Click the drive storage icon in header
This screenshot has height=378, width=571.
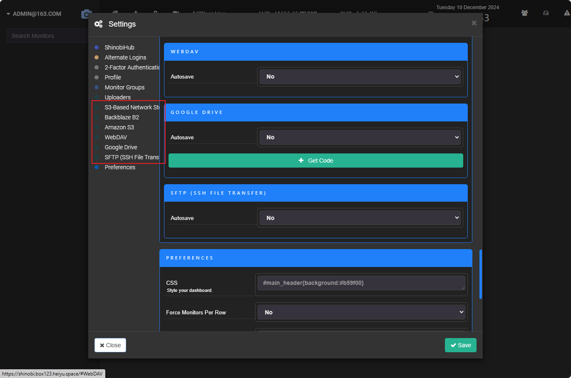(x=546, y=13)
